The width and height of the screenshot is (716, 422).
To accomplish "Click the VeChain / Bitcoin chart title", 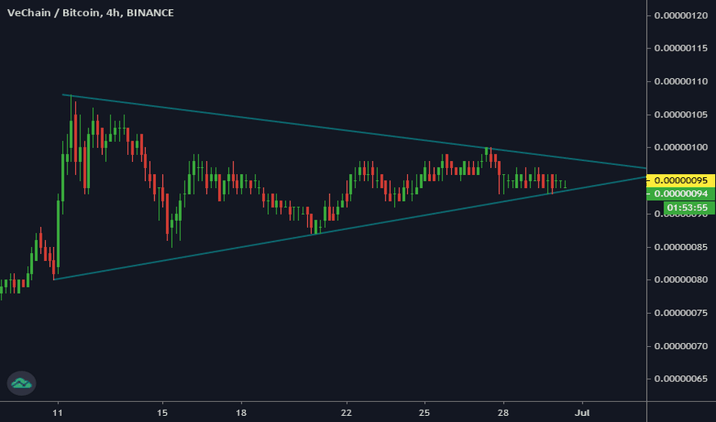I will (91, 13).
